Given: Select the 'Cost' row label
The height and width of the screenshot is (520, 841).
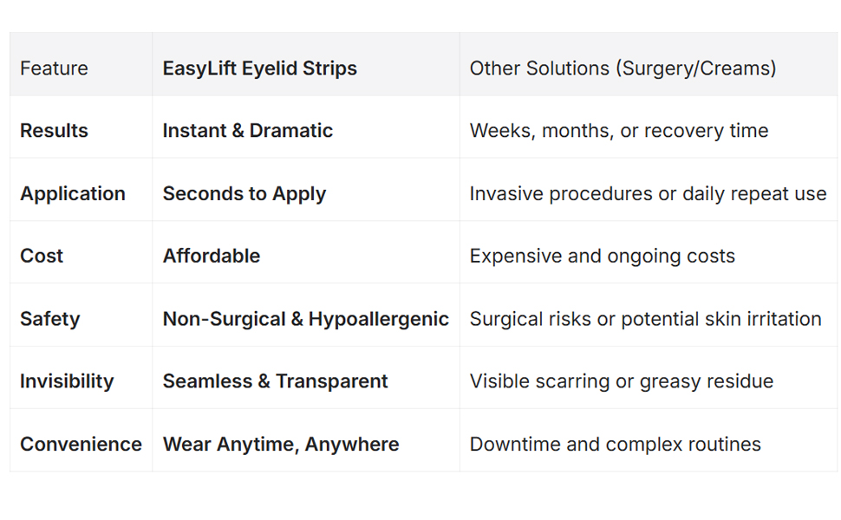Looking at the screenshot, I should coord(42,256).
